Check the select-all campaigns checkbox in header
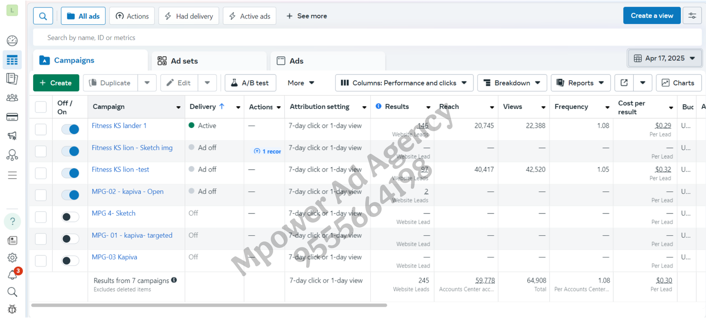This screenshot has height=318, width=706. (x=41, y=107)
